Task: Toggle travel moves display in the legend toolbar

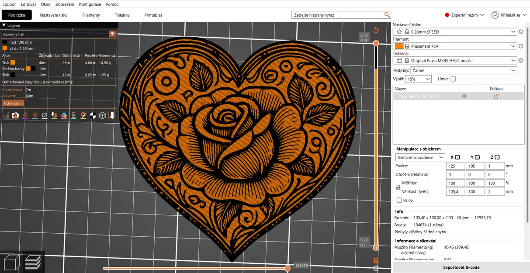Action: (x=6, y=115)
